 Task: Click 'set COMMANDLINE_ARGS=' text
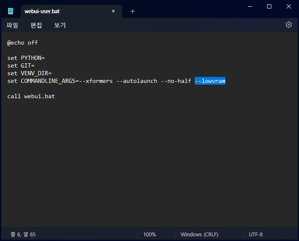(43, 81)
